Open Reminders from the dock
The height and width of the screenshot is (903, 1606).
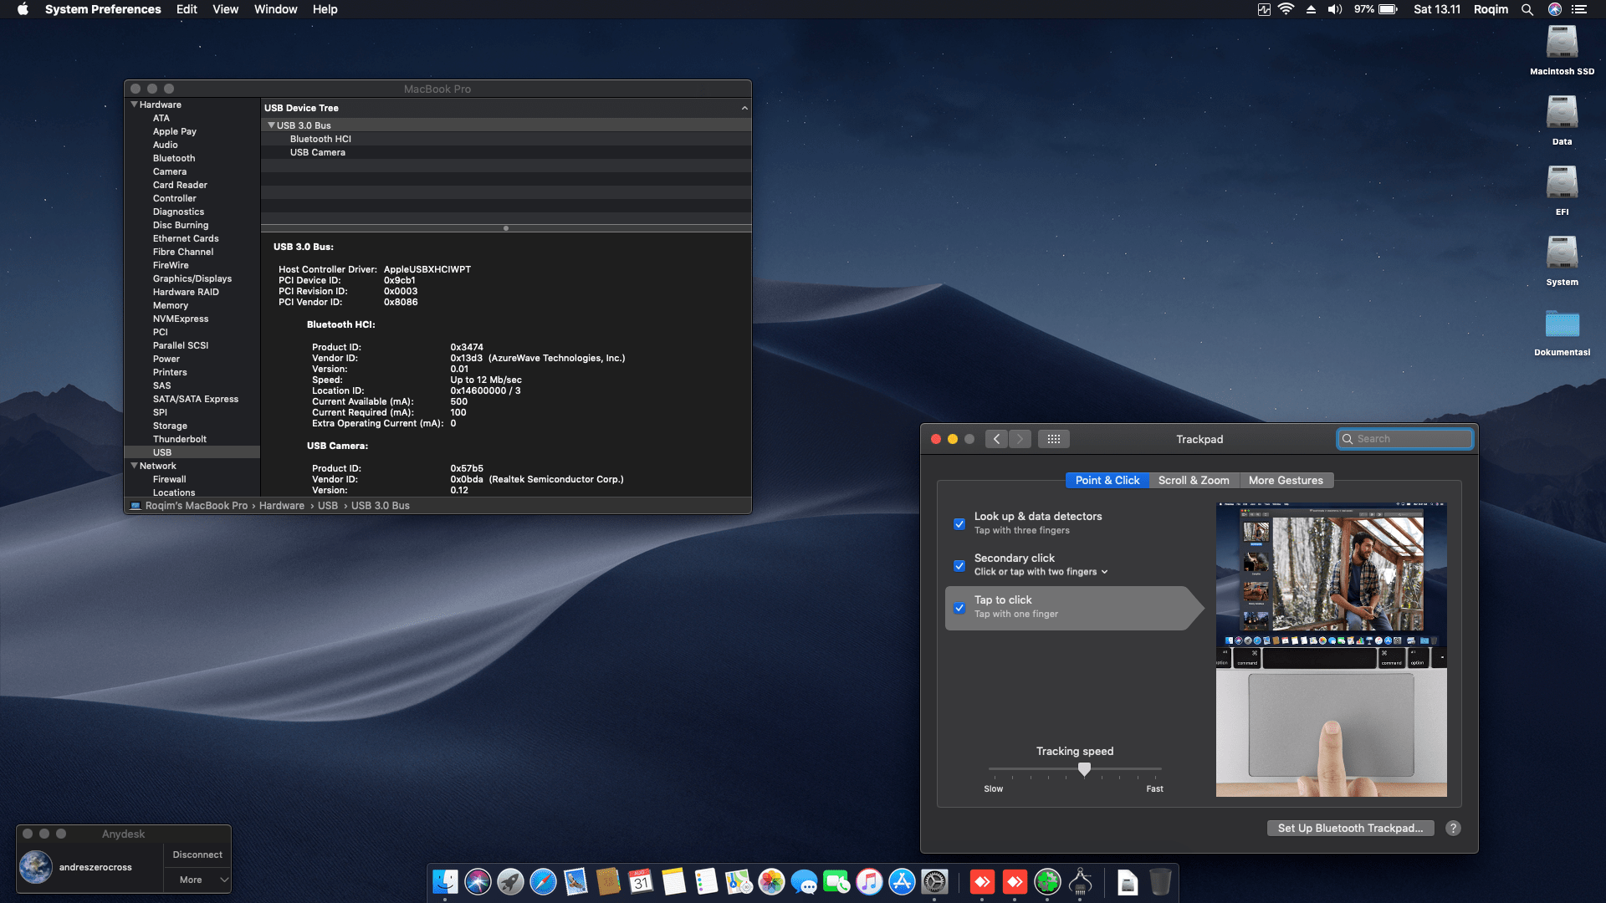point(706,881)
